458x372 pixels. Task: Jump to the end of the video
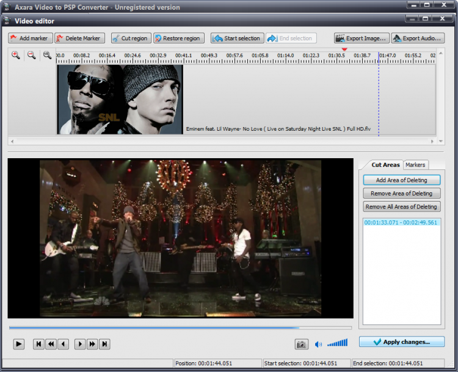point(104,345)
